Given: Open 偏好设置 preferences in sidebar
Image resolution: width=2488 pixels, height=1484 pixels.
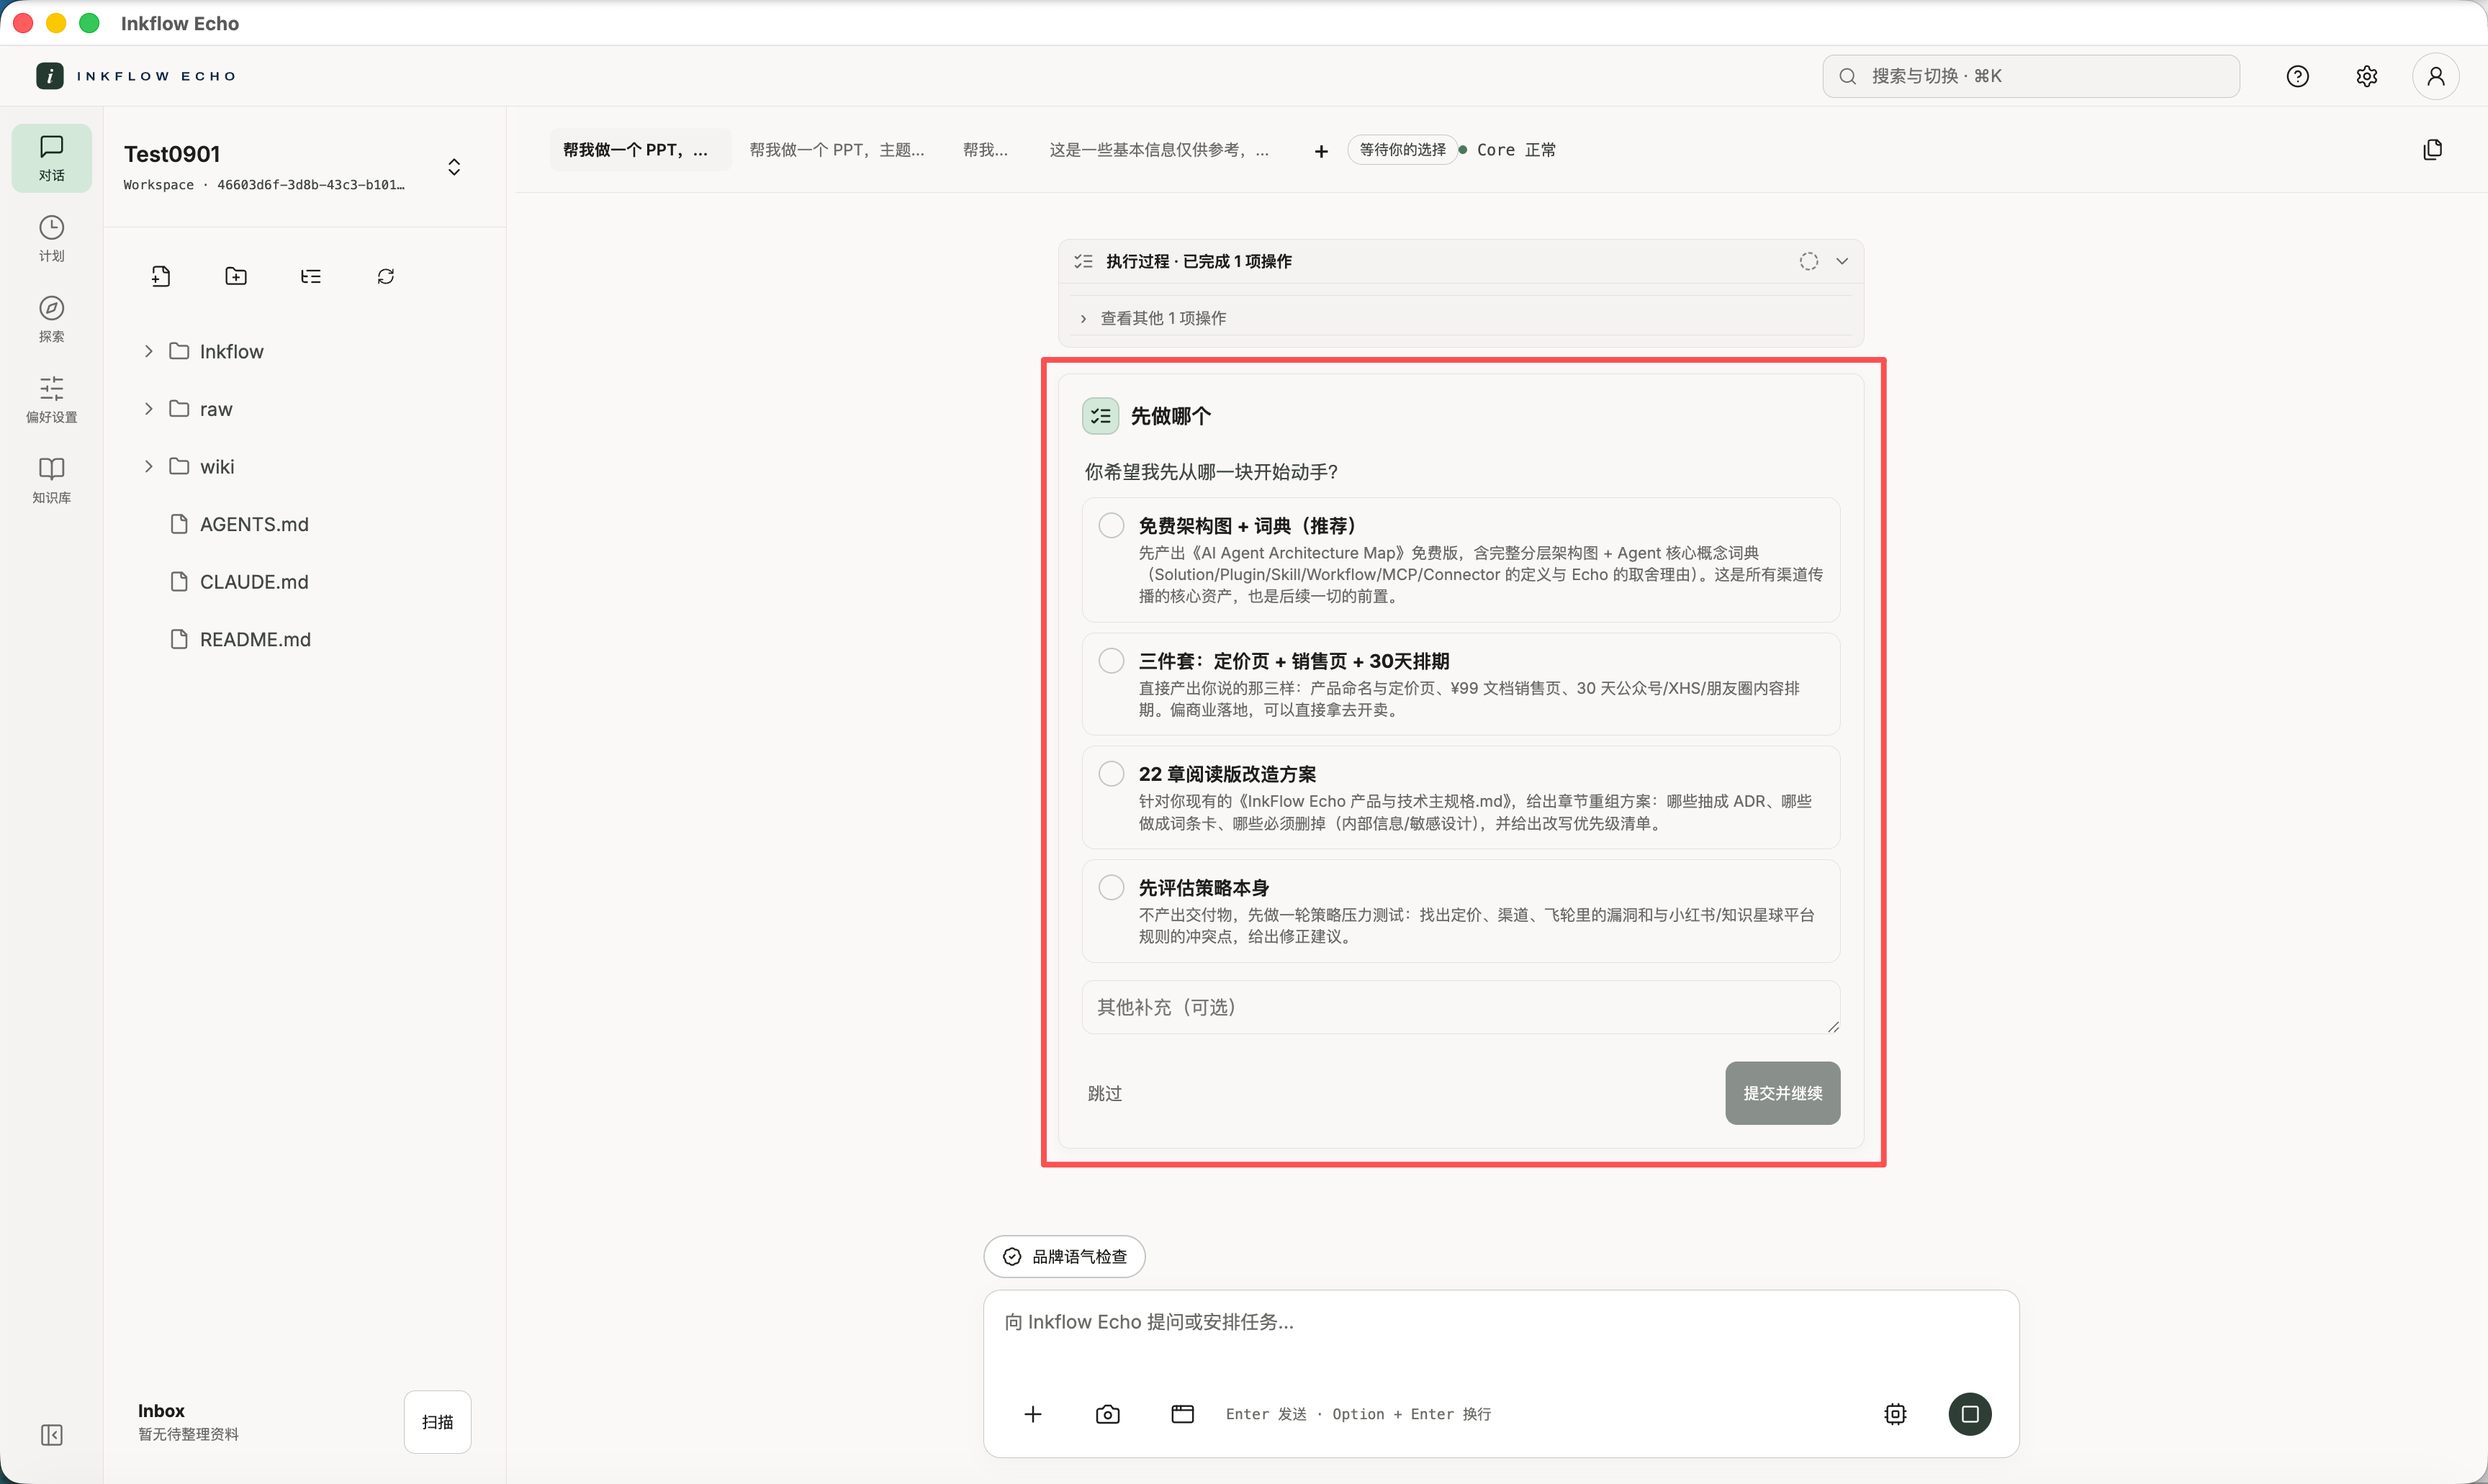Looking at the screenshot, I should coord(51,400).
